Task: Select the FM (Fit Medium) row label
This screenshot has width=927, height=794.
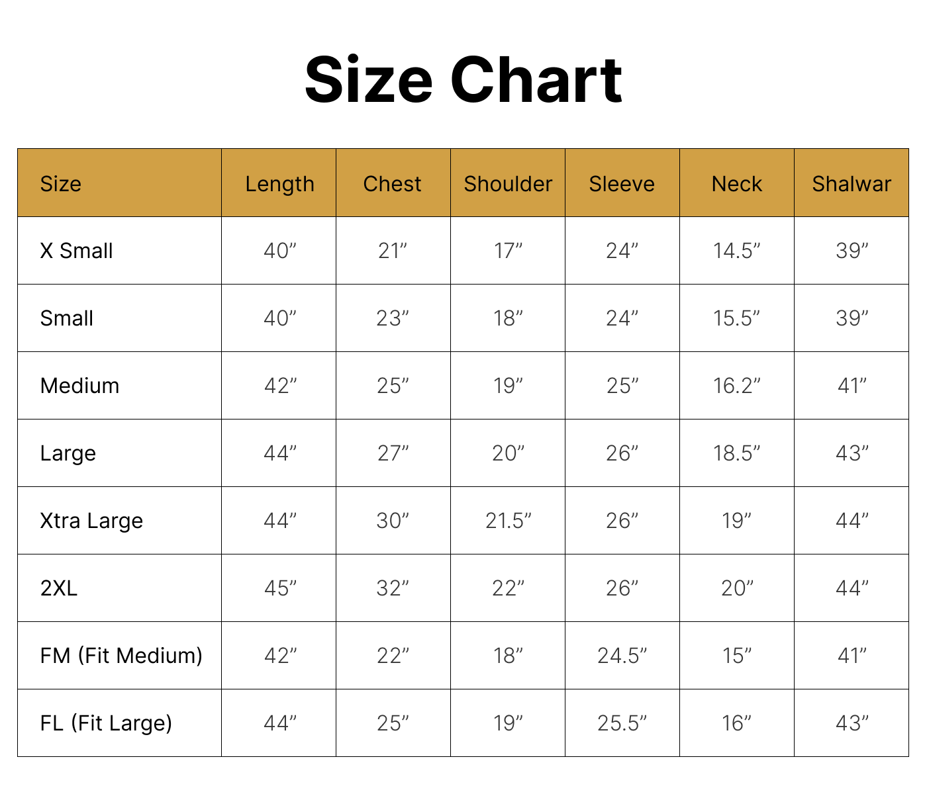Action: pyautogui.click(x=121, y=656)
